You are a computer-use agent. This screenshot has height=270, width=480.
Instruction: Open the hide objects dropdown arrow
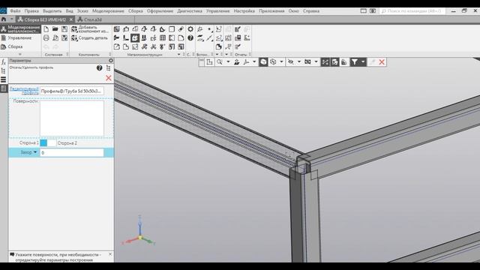[x=299, y=62]
